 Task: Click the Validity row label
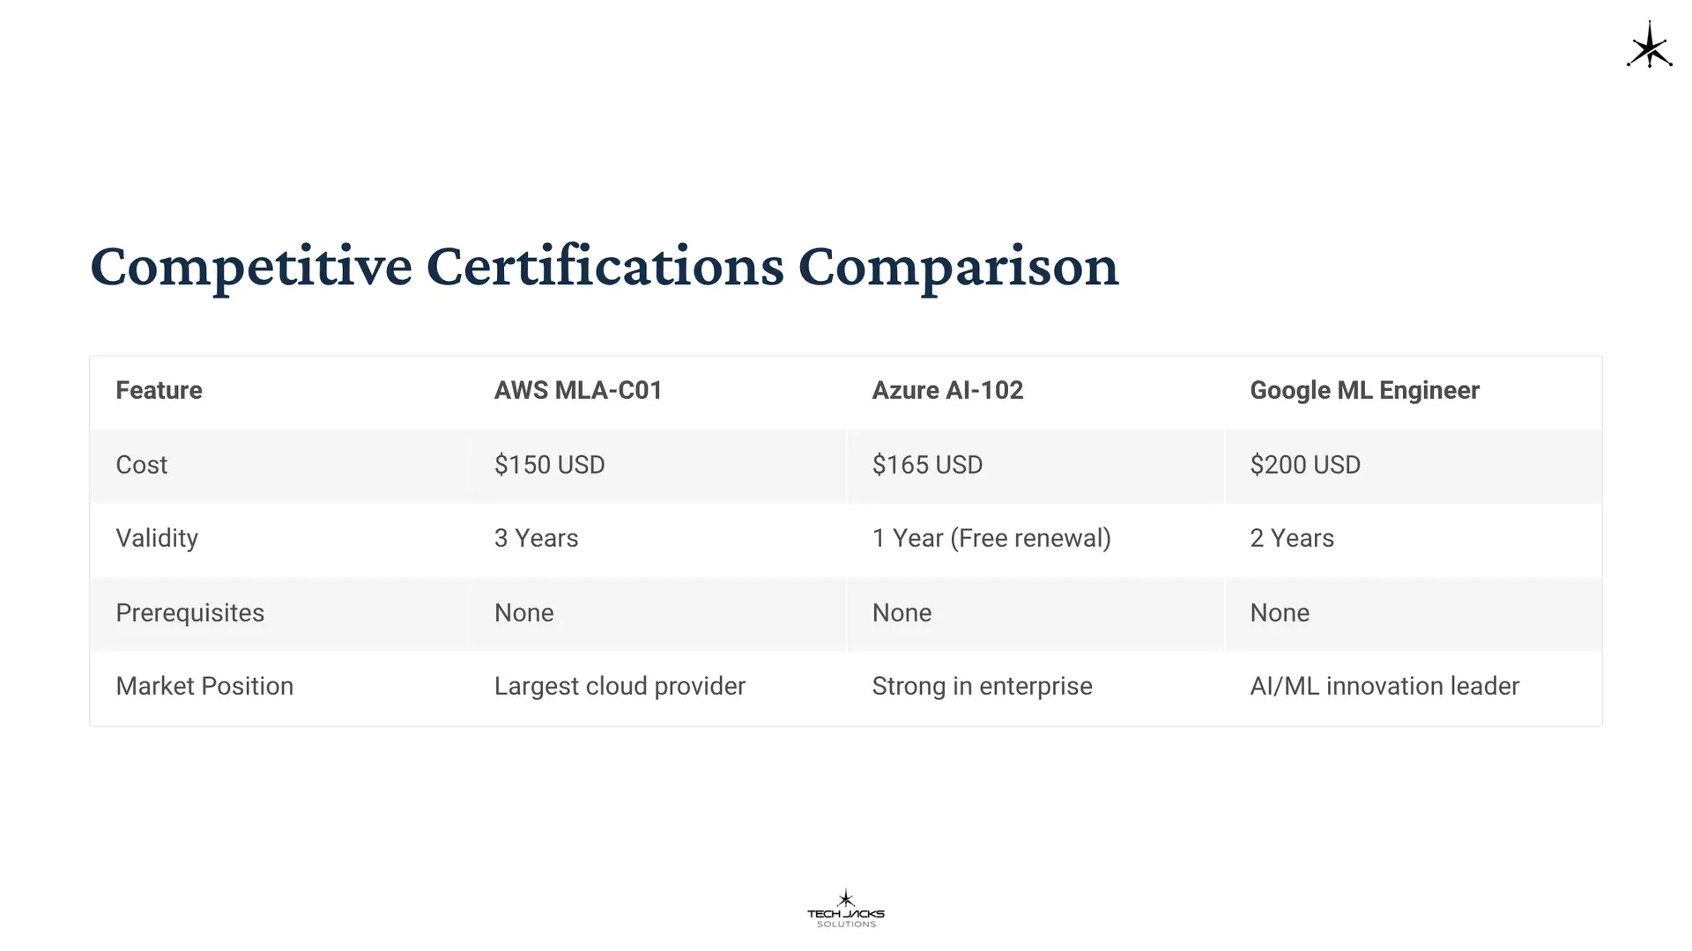pos(157,538)
